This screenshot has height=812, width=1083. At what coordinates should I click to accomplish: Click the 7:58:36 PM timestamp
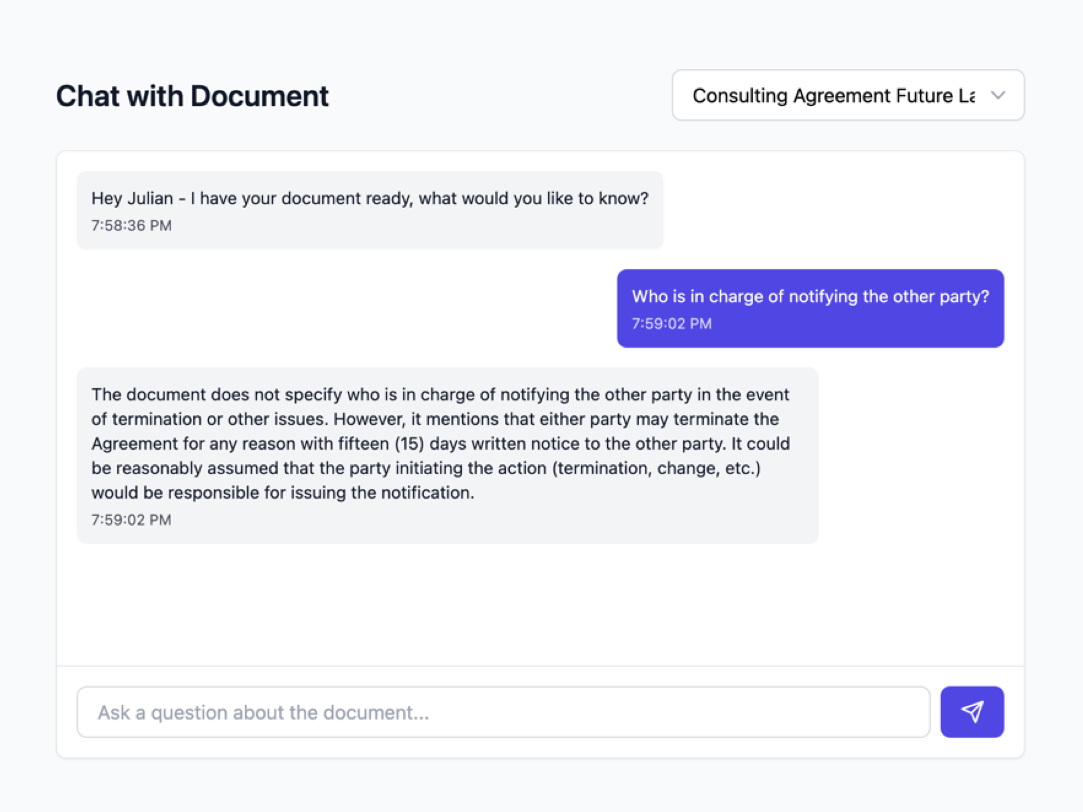pyautogui.click(x=131, y=226)
